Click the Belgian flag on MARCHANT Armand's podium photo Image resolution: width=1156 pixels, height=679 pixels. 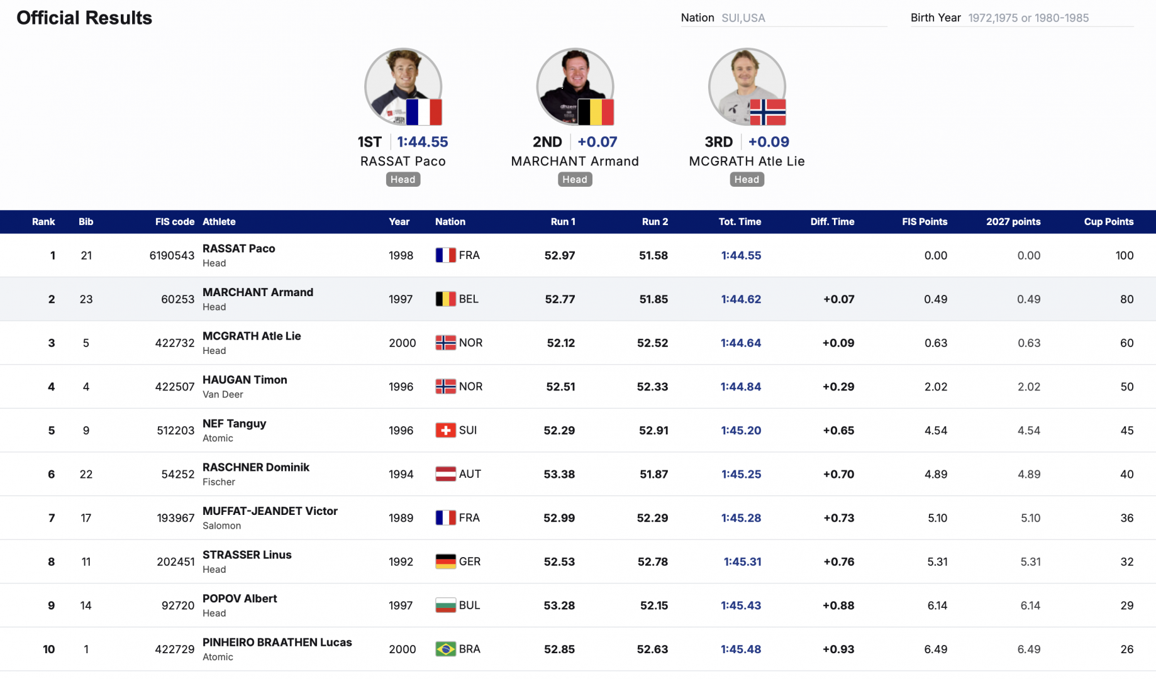tap(596, 113)
